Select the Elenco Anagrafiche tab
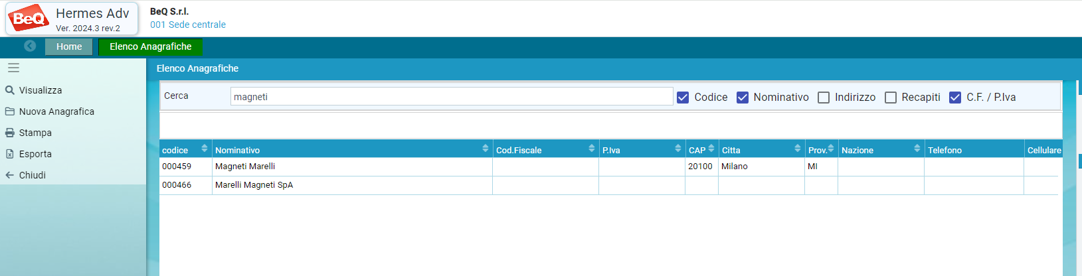 point(151,46)
